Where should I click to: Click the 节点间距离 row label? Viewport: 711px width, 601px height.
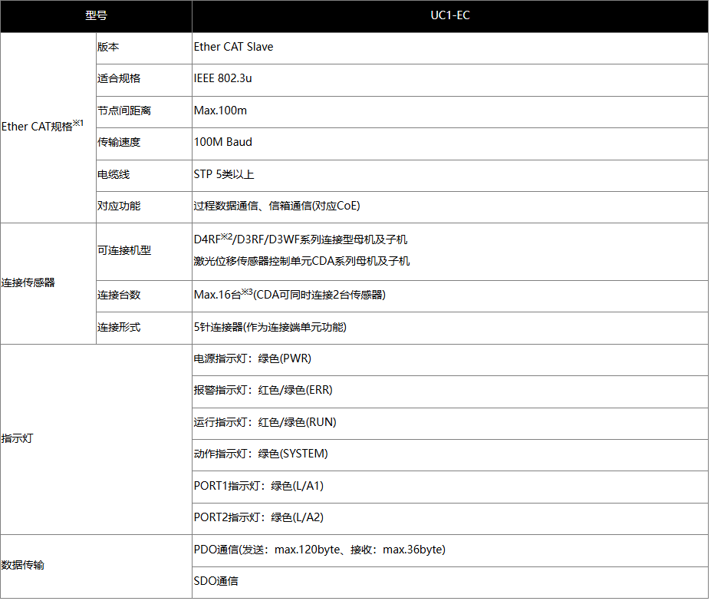point(119,111)
